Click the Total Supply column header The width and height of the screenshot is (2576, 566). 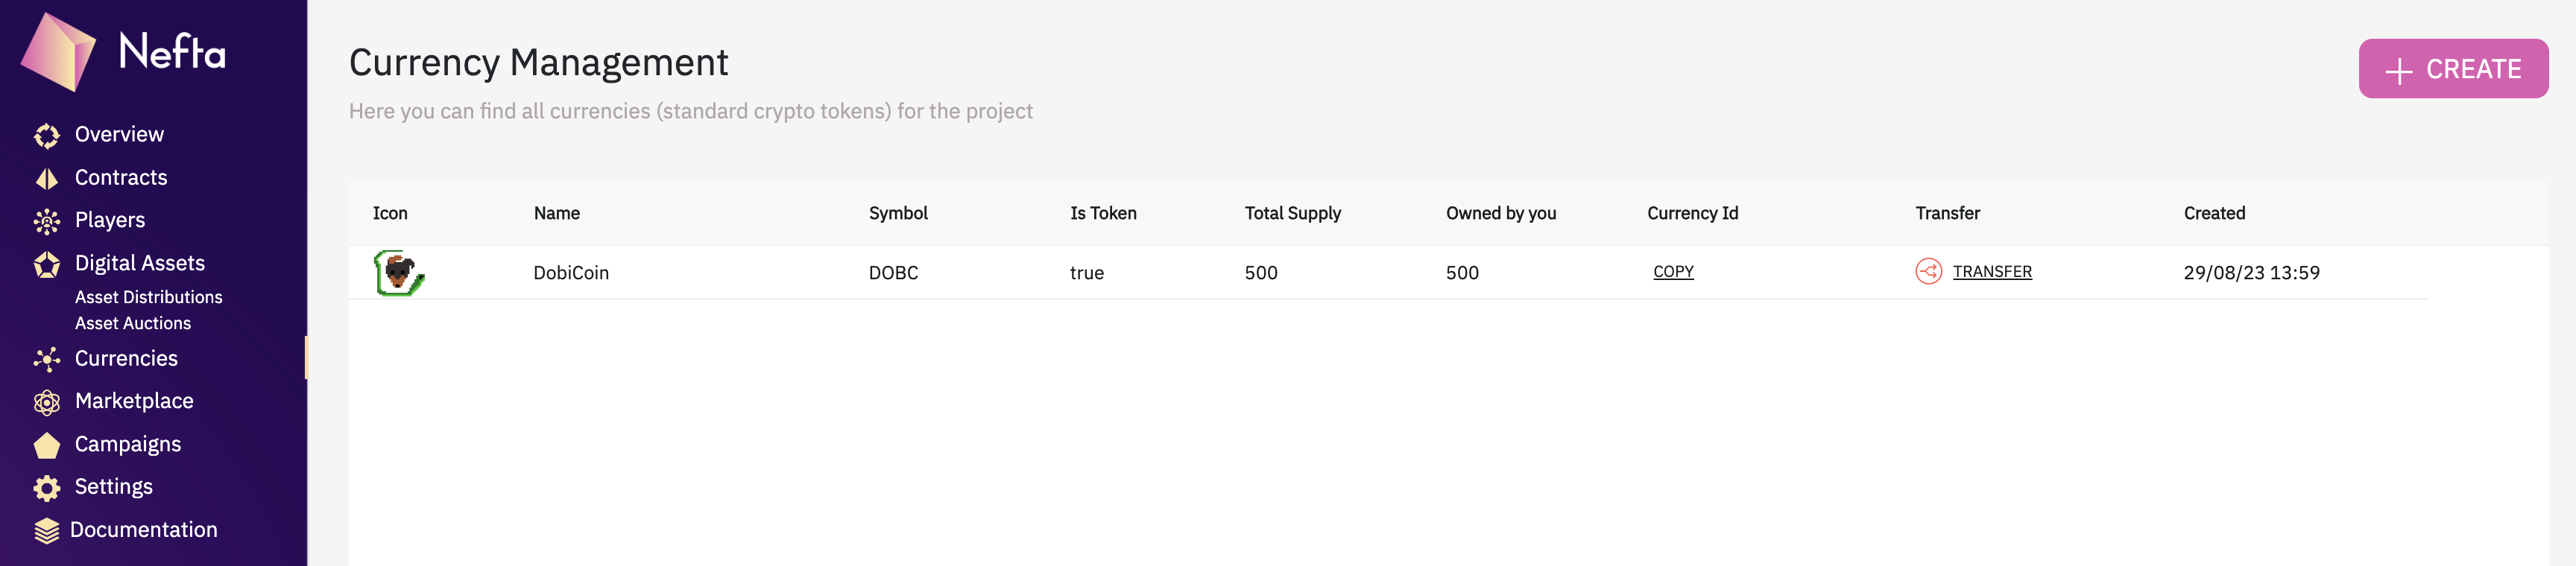[x=1292, y=213]
